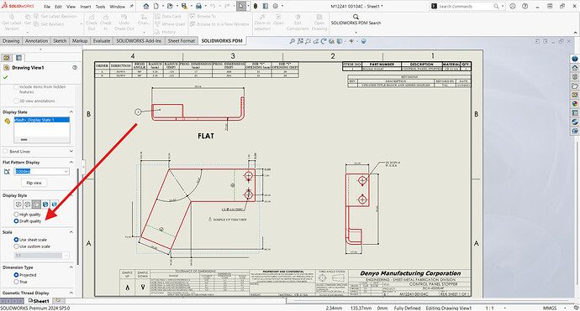Click the Rebuild traffic light icon
The height and width of the screenshot is (311, 580).
pyautogui.click(x=256, y=6)
